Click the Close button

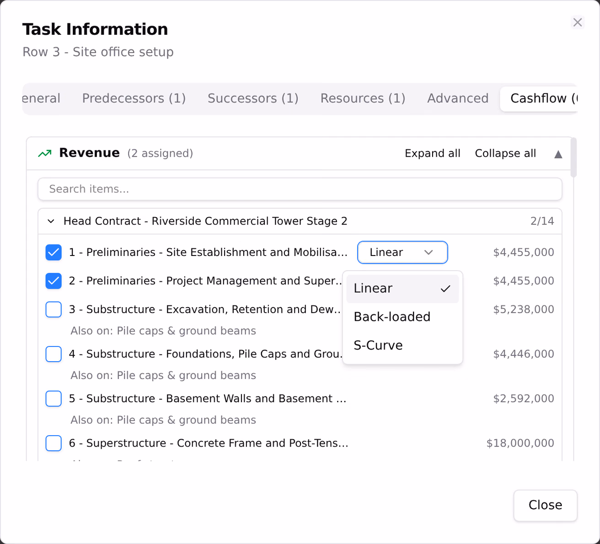[545, 505]
